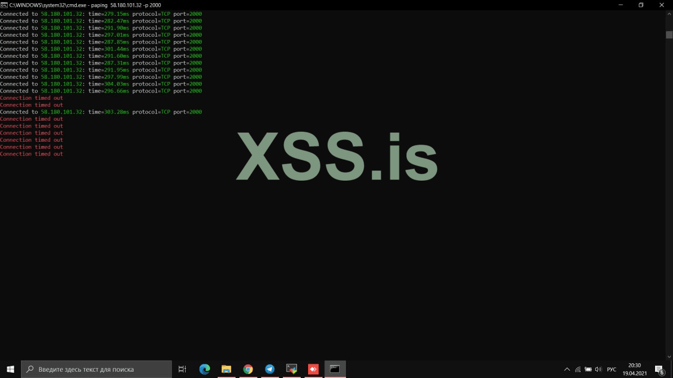The width and height of the screenshot is (673, 378).
Task: Click the taskbar search box
Action: tap(97, 369)
